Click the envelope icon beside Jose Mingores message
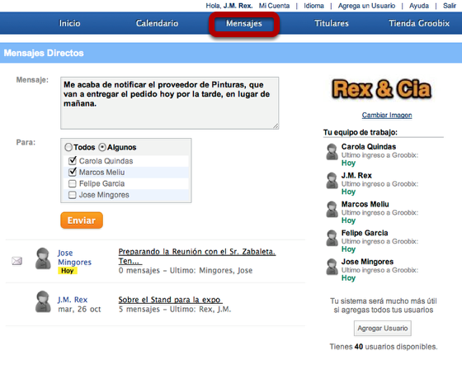Screen dimensions: 462x370 point(16,261)
